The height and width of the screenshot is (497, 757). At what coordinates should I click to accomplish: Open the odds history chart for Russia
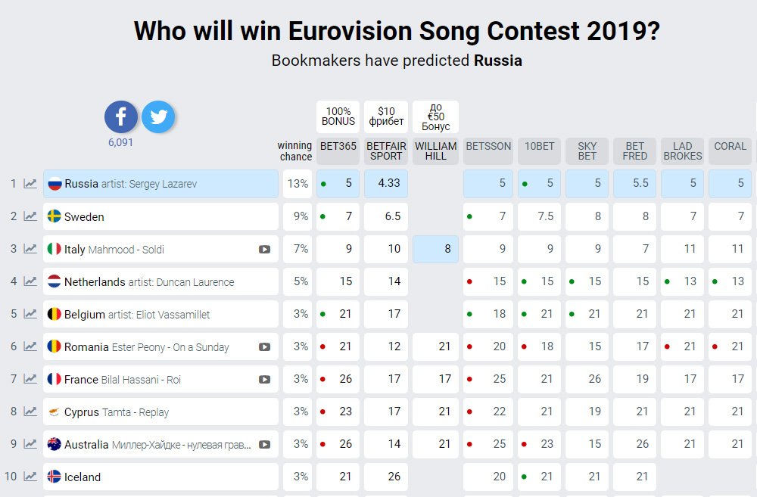30,184
